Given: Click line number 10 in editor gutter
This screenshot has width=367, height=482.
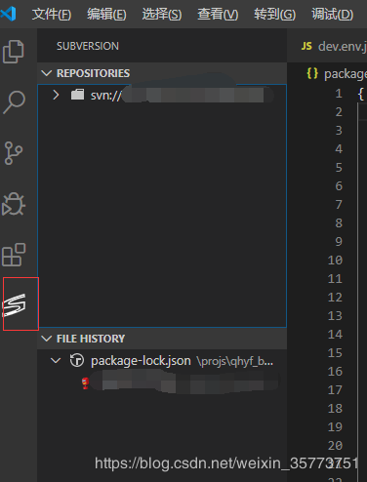Looking at the screenshot, I should pos(335,260).
